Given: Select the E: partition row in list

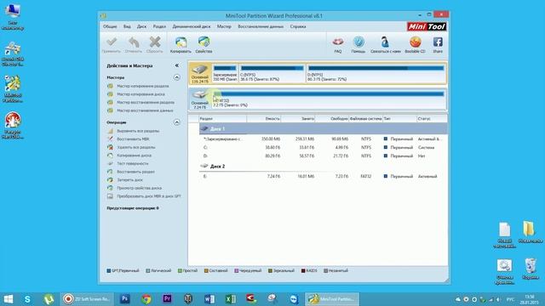Looking at the screenshot, I should tap(324, 177).
